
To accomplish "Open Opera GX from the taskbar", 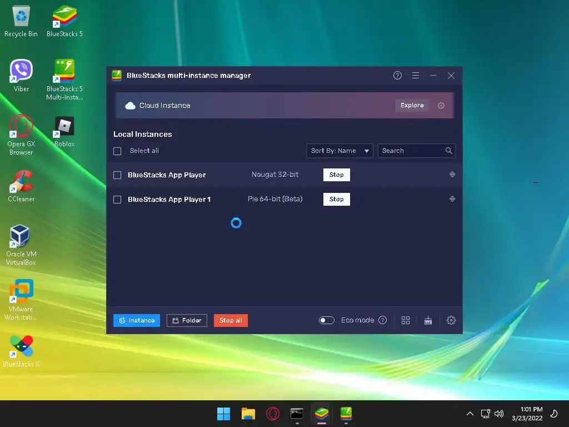I will point(272,414).
